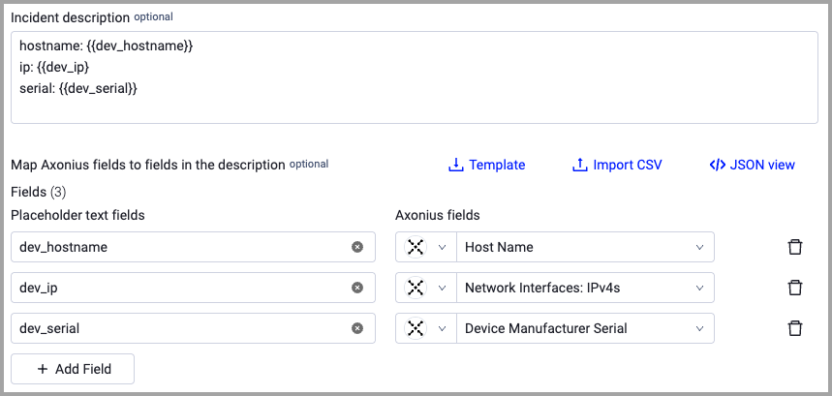Download the Template file
This screenshot has height=396, width=832.
click(486, 165)
